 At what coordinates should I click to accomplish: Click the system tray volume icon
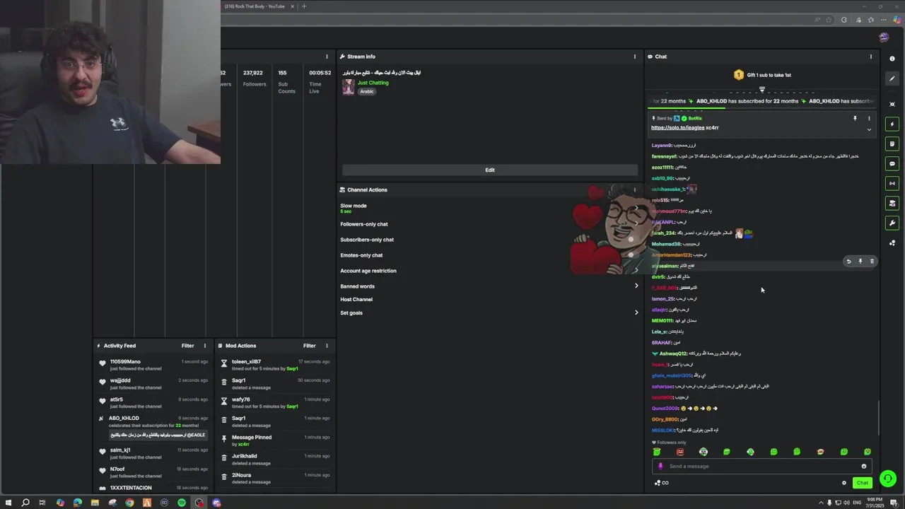click(846, 503)
